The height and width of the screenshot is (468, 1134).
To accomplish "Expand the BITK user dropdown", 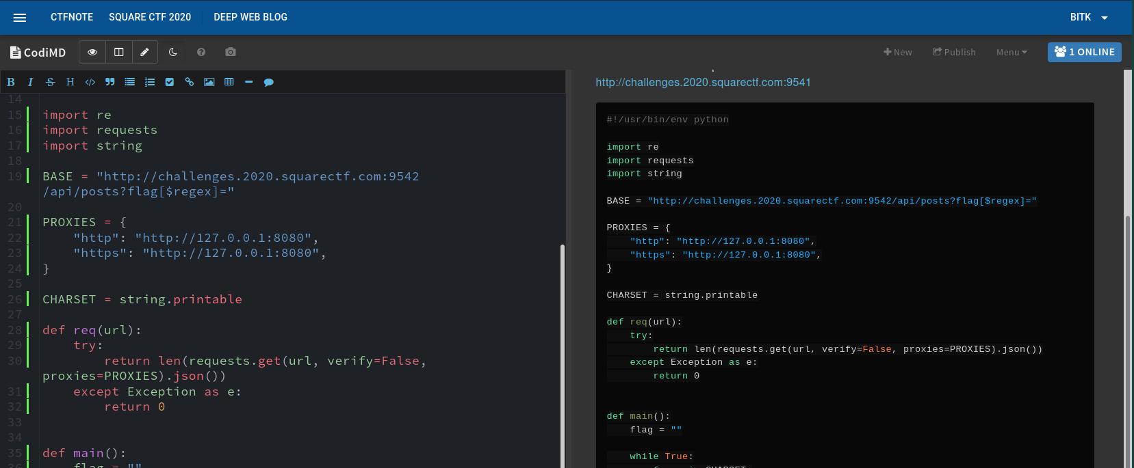I will 1089,17.
